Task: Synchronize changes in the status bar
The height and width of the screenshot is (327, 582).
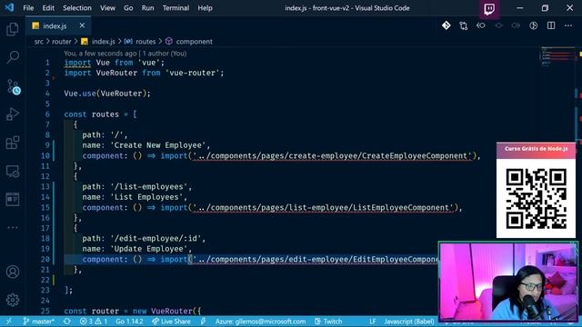Action: tap(66, 322)
